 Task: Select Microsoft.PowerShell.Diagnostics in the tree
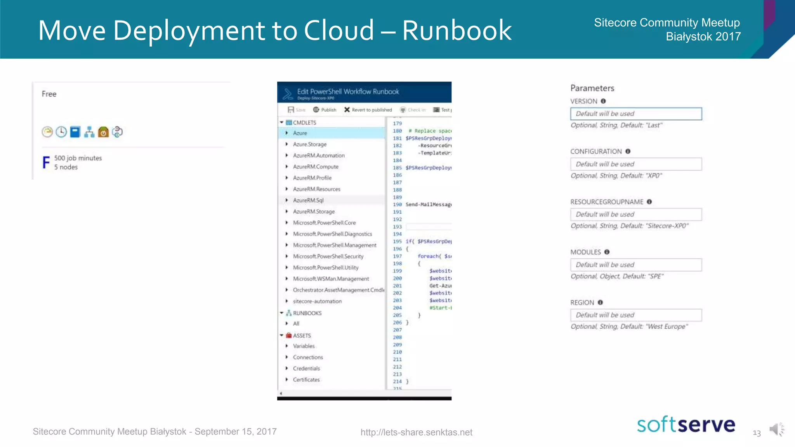(332, 234)
